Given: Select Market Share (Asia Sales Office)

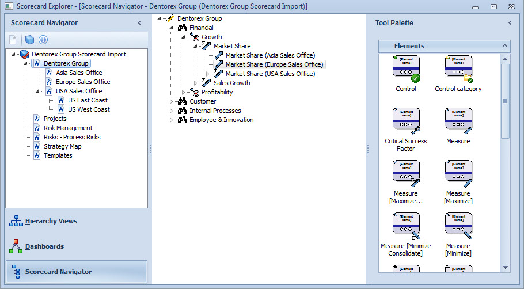Looking at the screenshot, I should (x=270, y=55).
